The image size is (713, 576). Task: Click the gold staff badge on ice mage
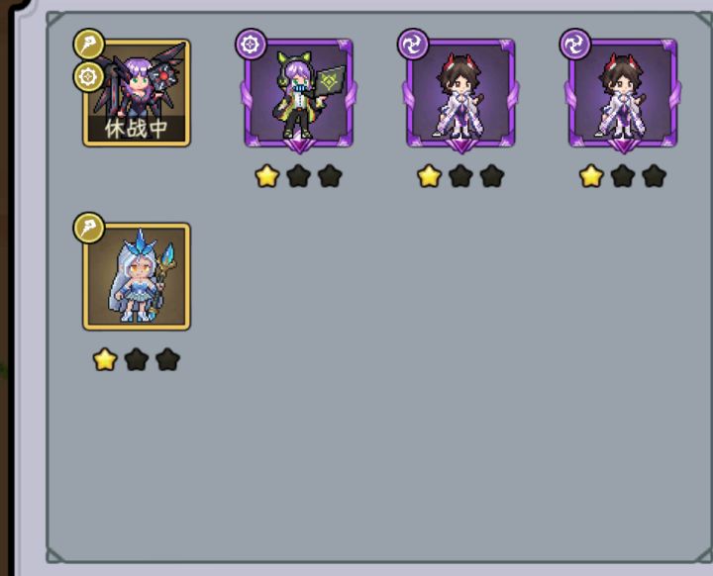click(x=89, y=228)
